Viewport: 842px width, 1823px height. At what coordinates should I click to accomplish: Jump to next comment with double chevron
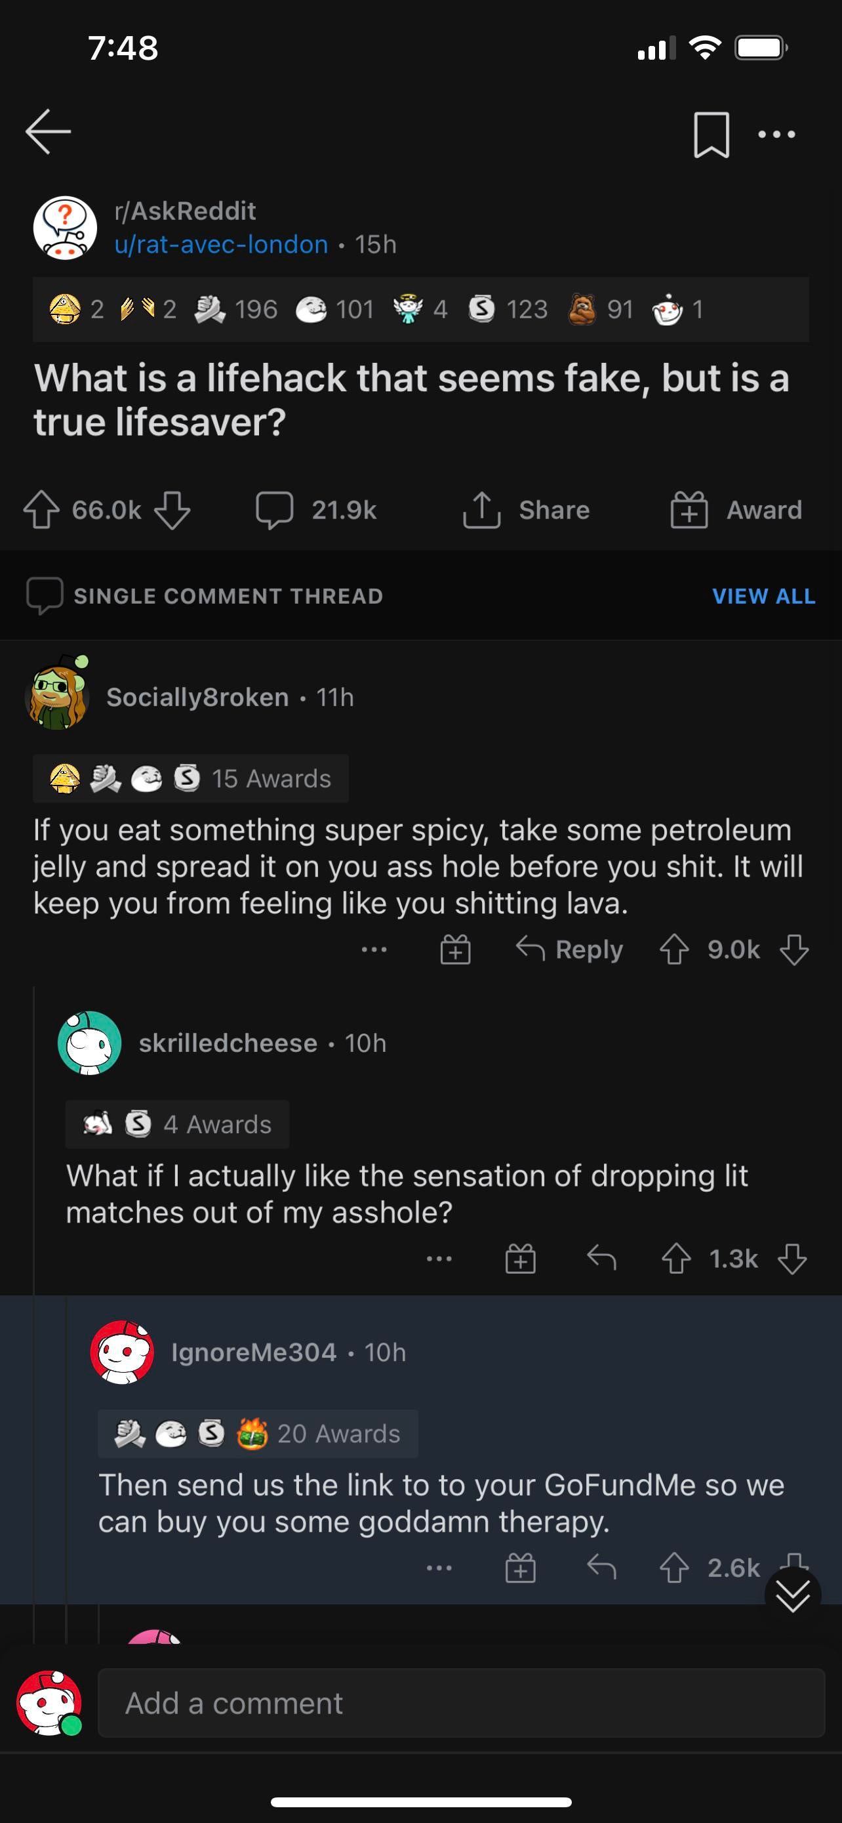[x=793, y=1595]
